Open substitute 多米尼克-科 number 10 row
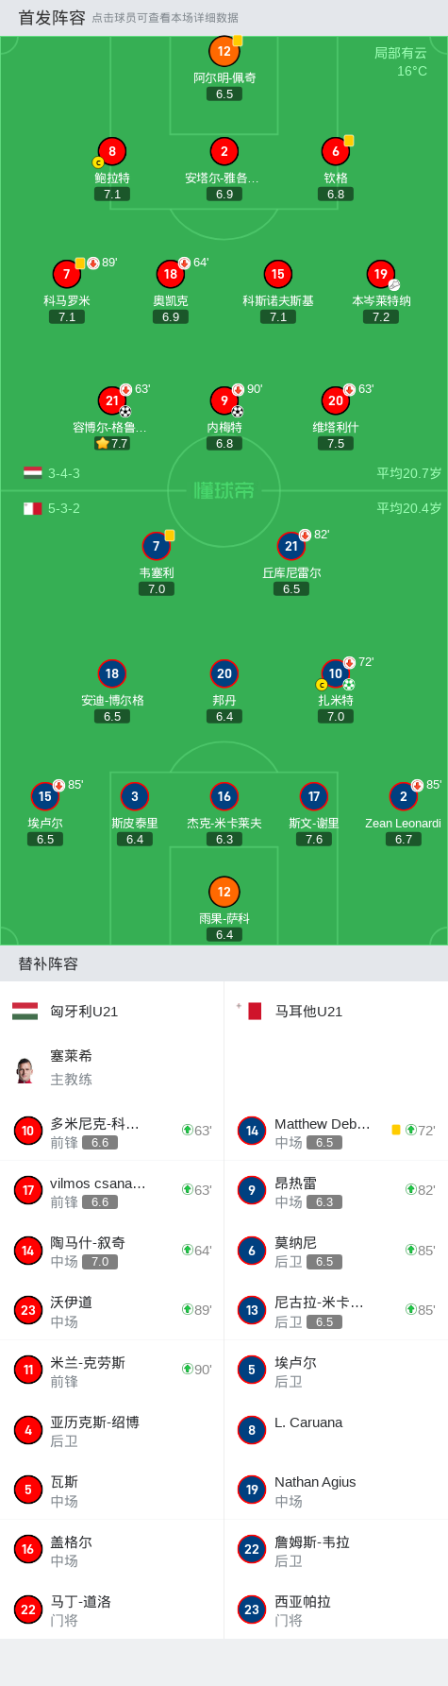Image resolution: width=448 pixels, height=1686 pixels. pyautogui.click(x=111, y=1132)
